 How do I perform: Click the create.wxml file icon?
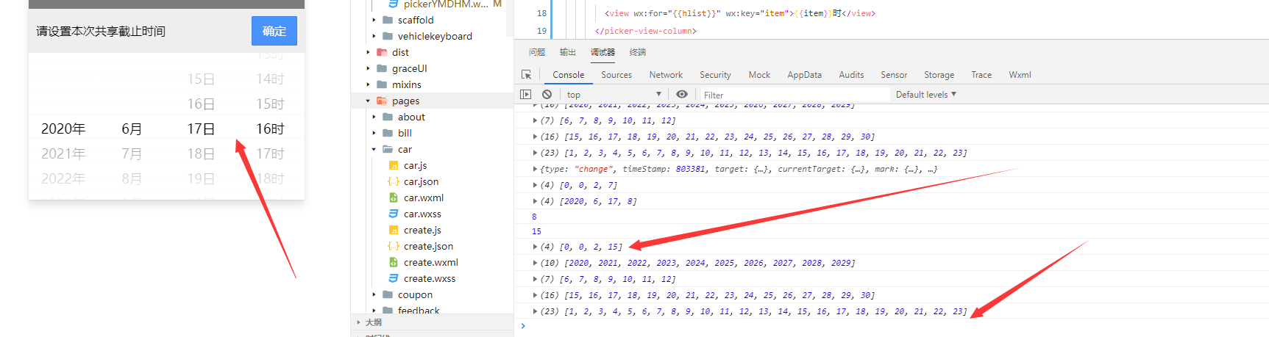click(x=394, y=262)
